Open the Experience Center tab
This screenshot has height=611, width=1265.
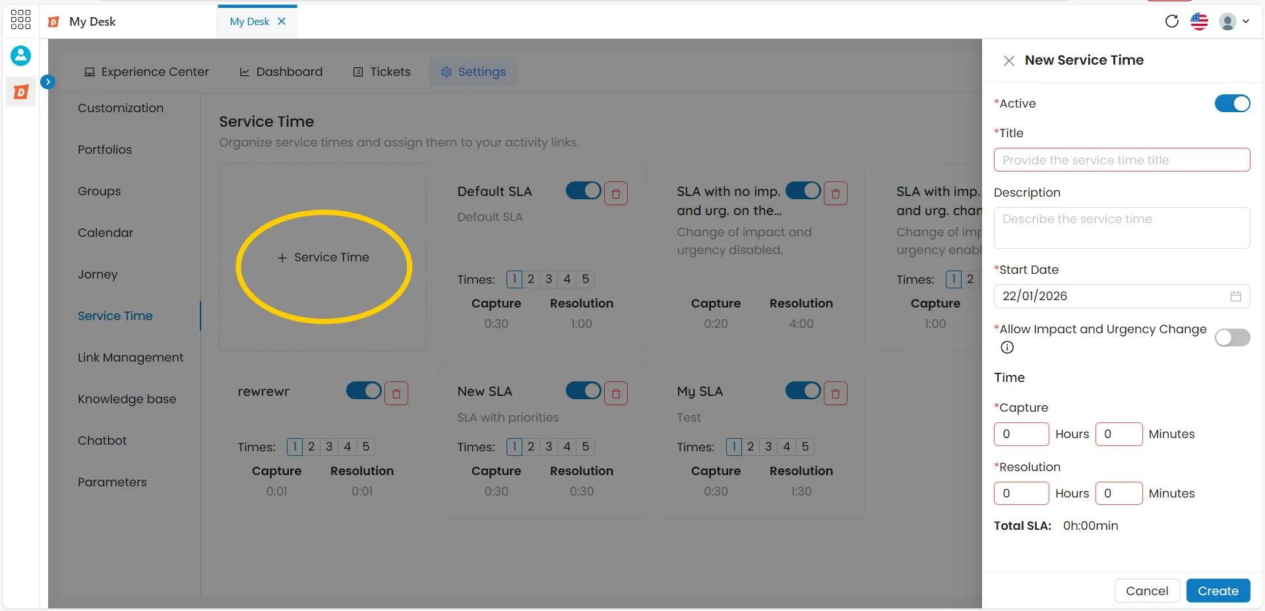click(146, 72)
